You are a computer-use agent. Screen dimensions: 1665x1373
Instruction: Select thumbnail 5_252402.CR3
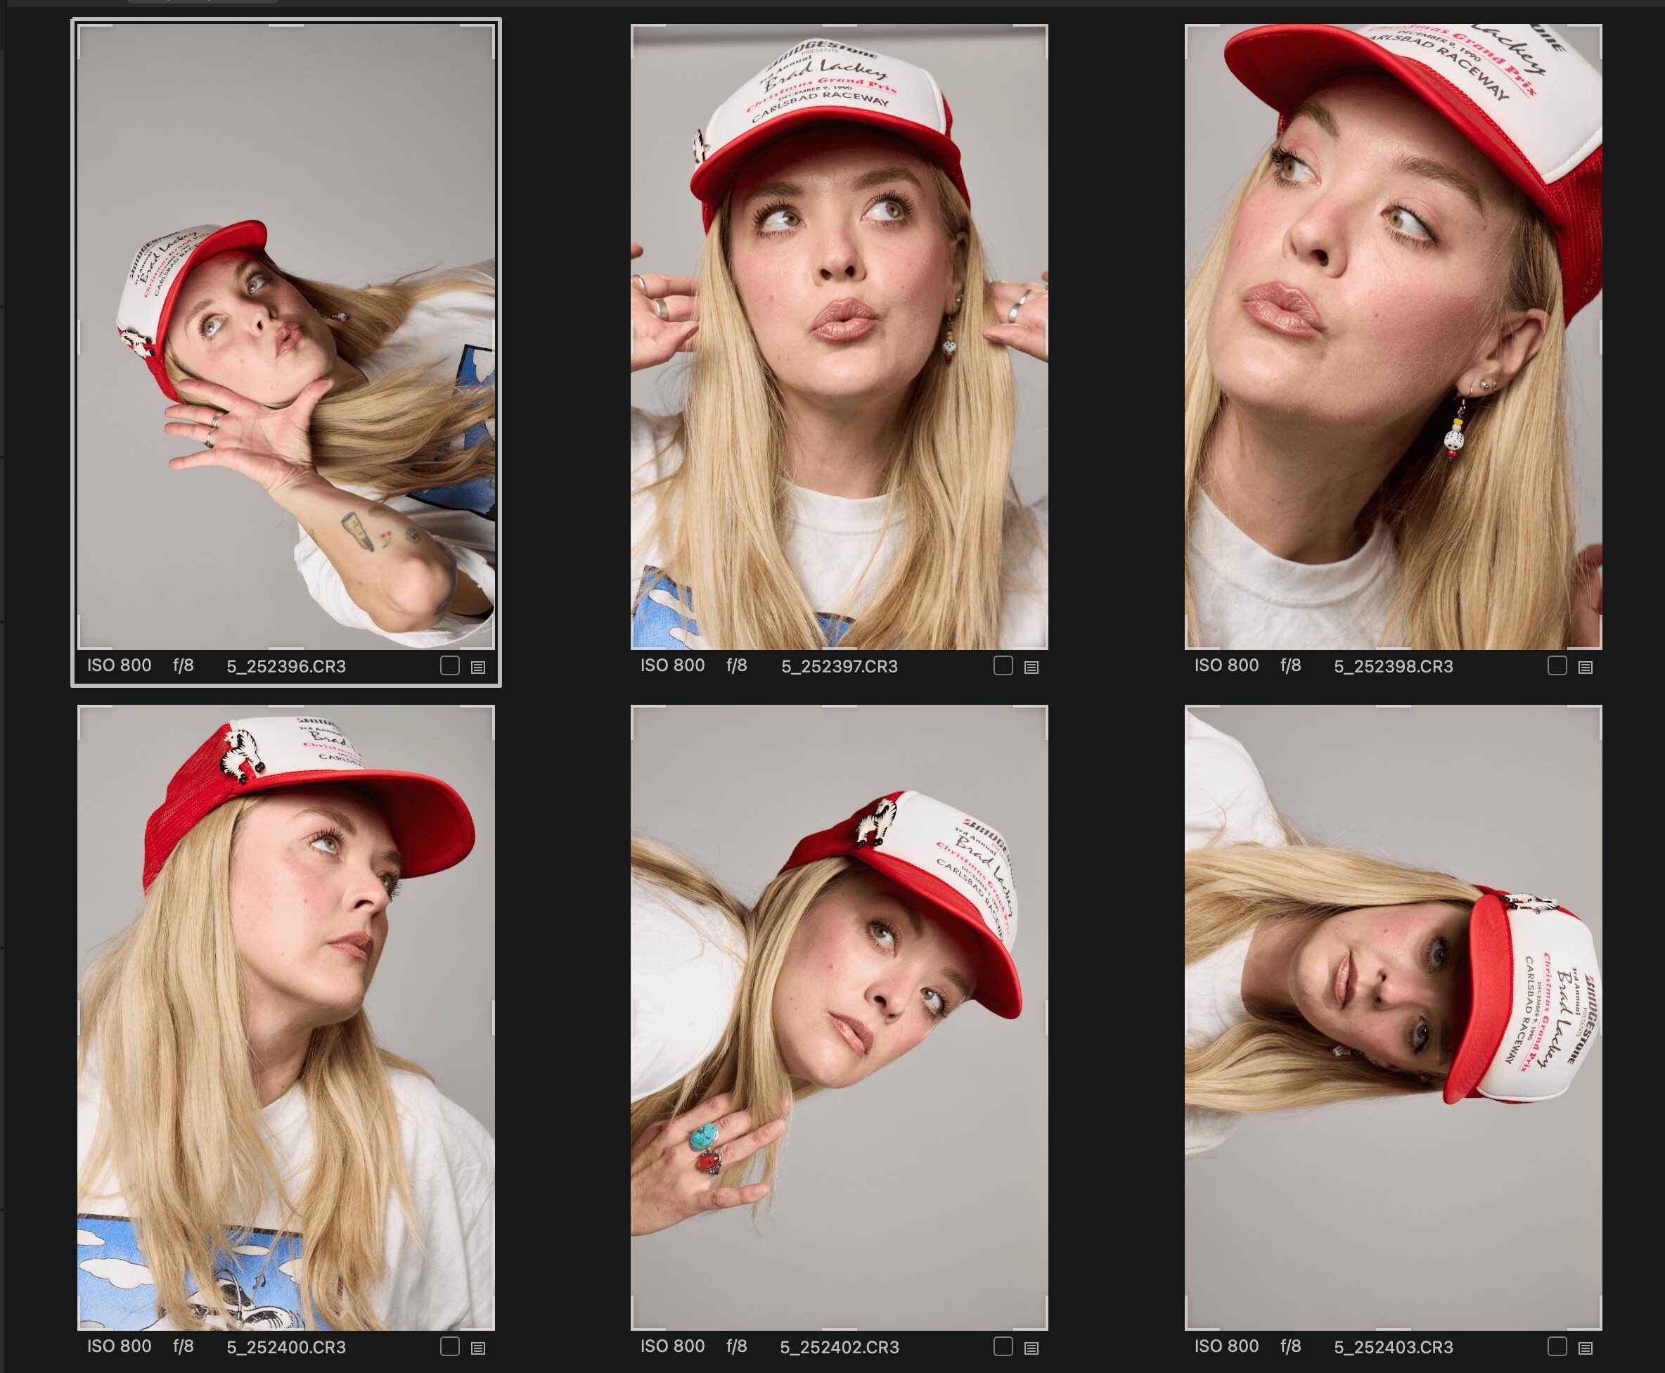[840, 1018]
